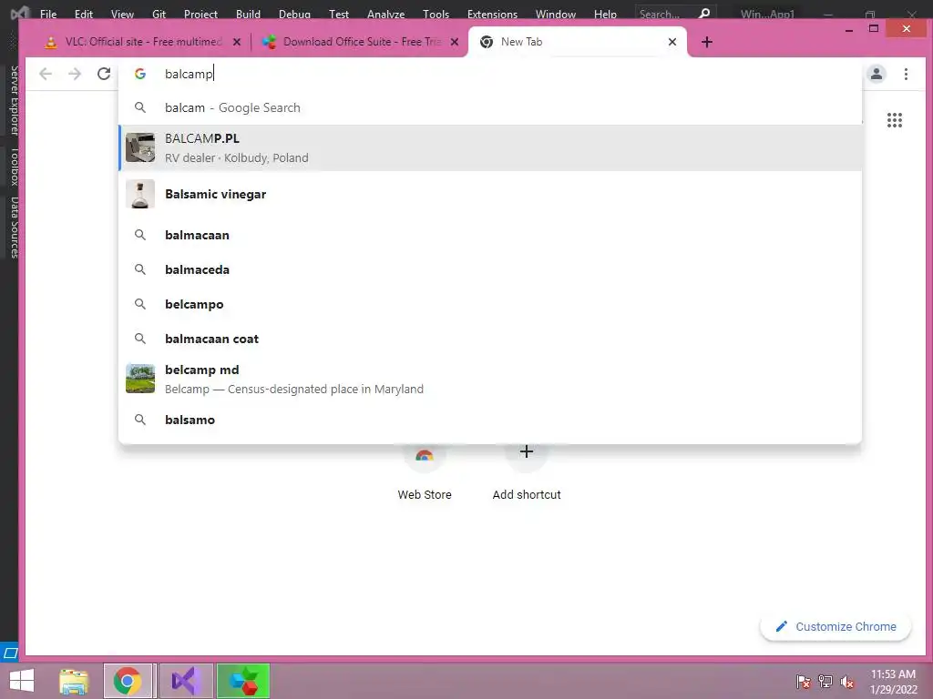
Task: Pick the belcampo suggestion
Action: click(490, 304)
